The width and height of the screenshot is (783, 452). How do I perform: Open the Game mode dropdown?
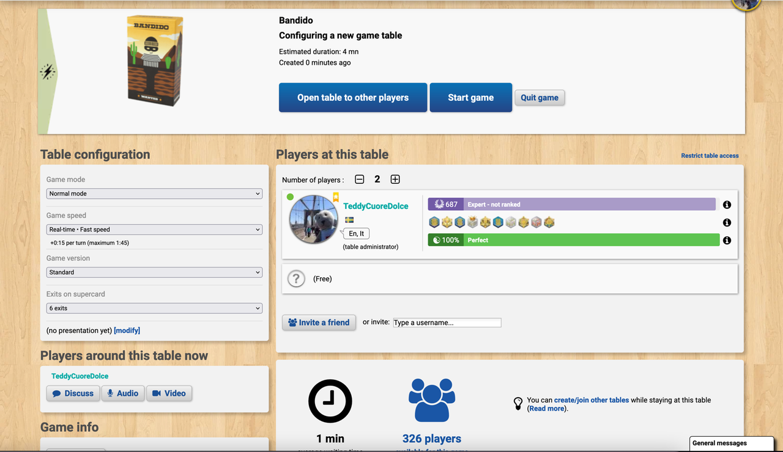[x=154, y=194]
